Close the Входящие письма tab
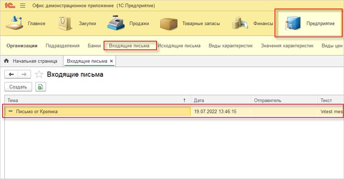 pos(111,61)
